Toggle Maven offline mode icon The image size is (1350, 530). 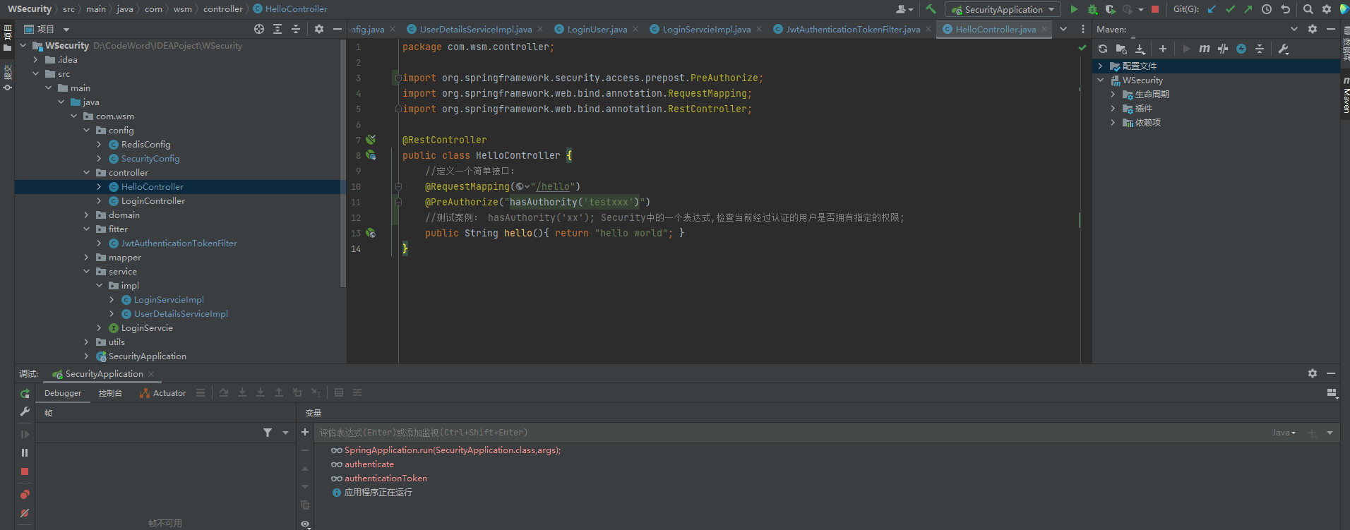(1241, 49)
